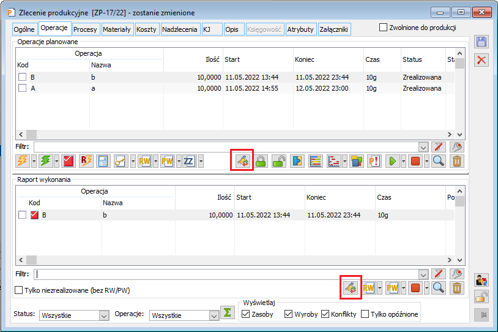Uncheck the Konflikty display option
Viewport: 498px width, 332px height.
coord(325,314)
